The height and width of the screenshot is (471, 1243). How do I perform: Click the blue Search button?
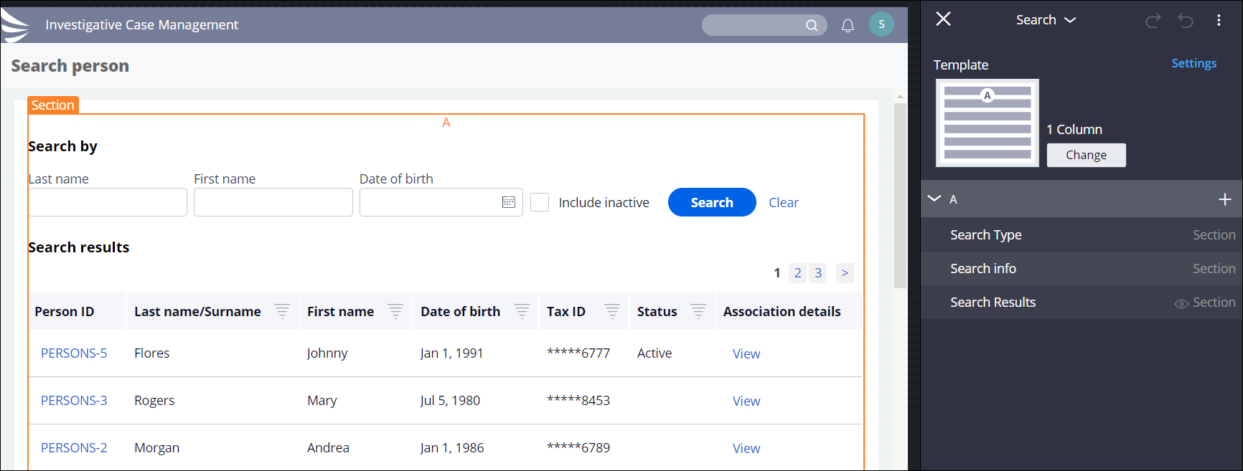coord(712,202)
